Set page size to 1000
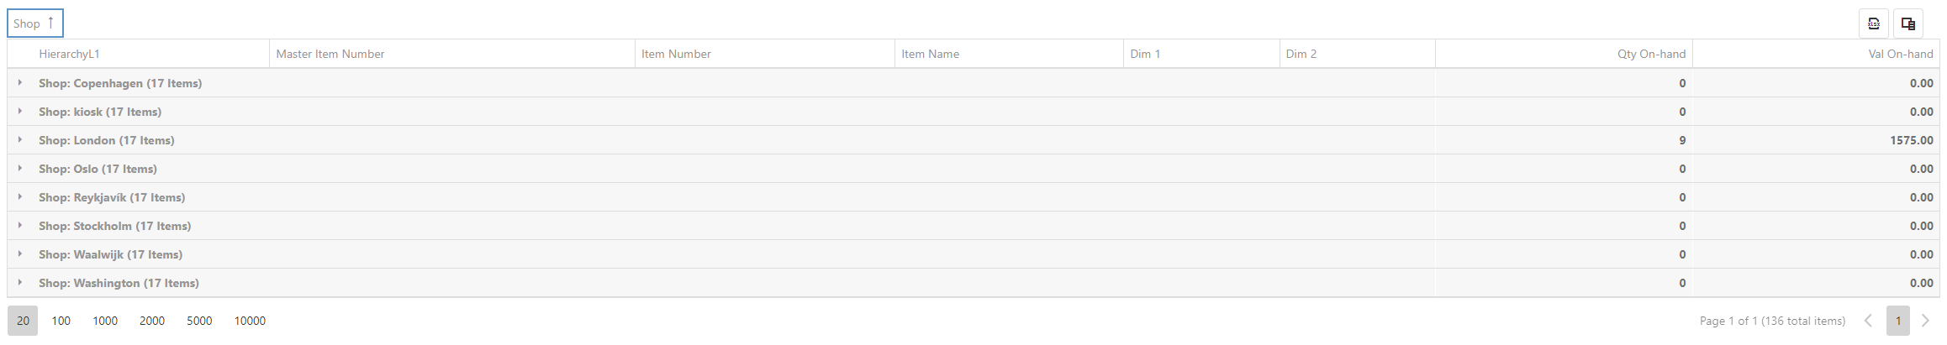Viewport: 1947px width, 345px height. (x=105, y=321)
